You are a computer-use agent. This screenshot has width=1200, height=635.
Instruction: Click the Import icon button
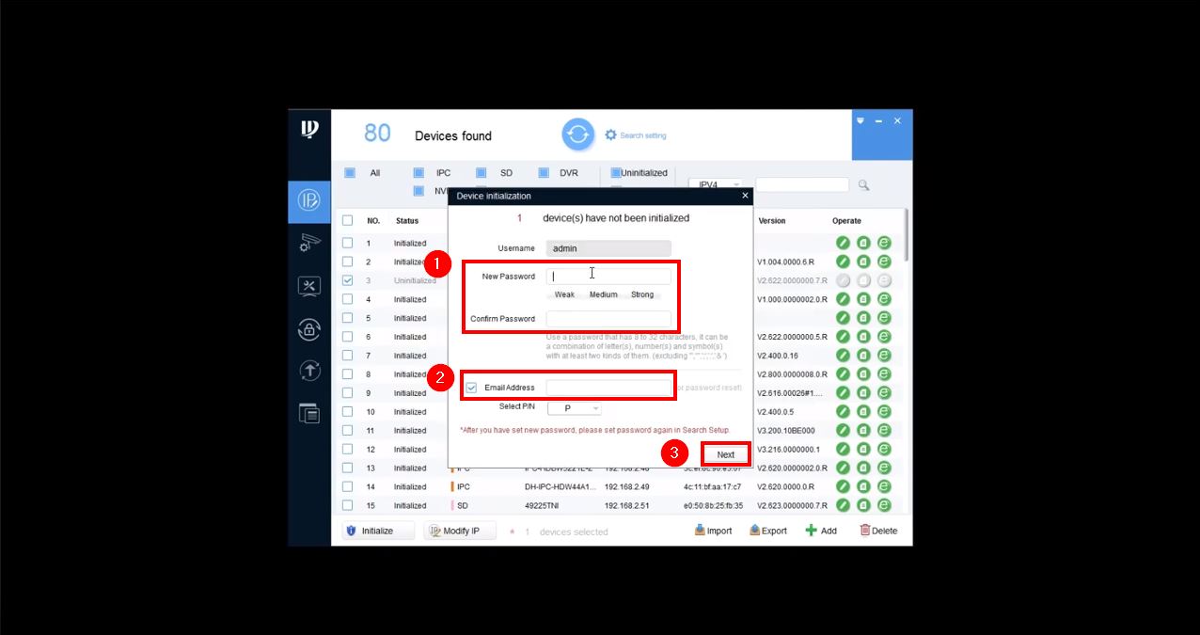click(713, 531)
